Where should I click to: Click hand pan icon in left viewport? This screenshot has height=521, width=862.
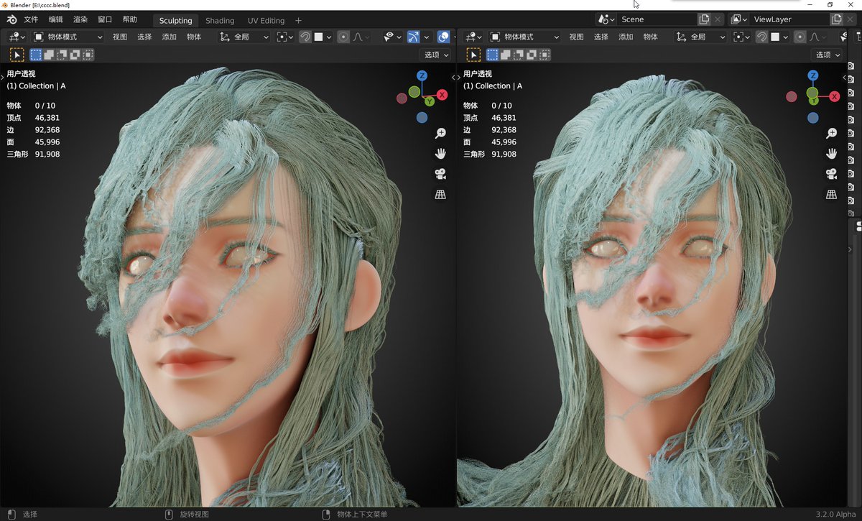point(440,153)
